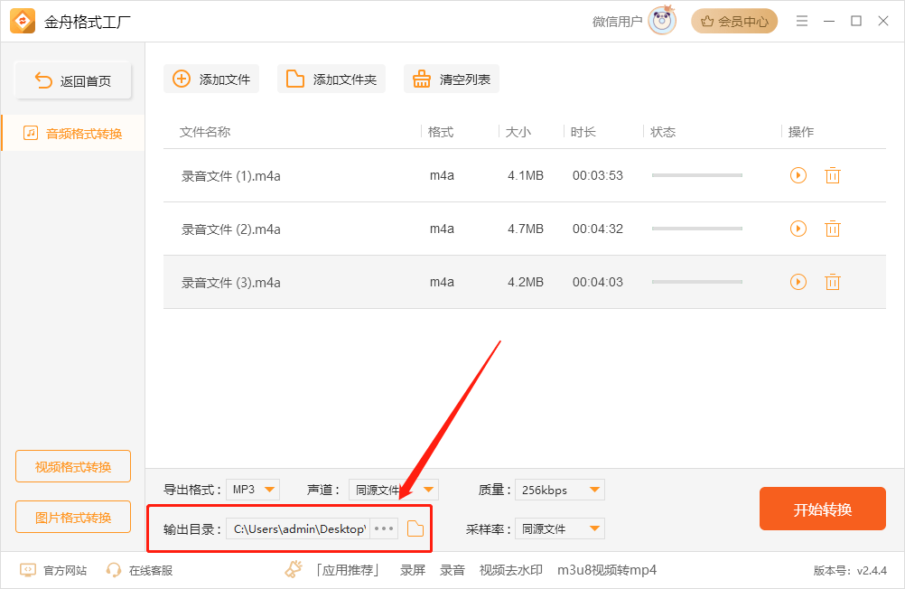Open the 微信用户 avatar profile
Viewport: 905px width, 589px height.
click(x=662, y=21)
